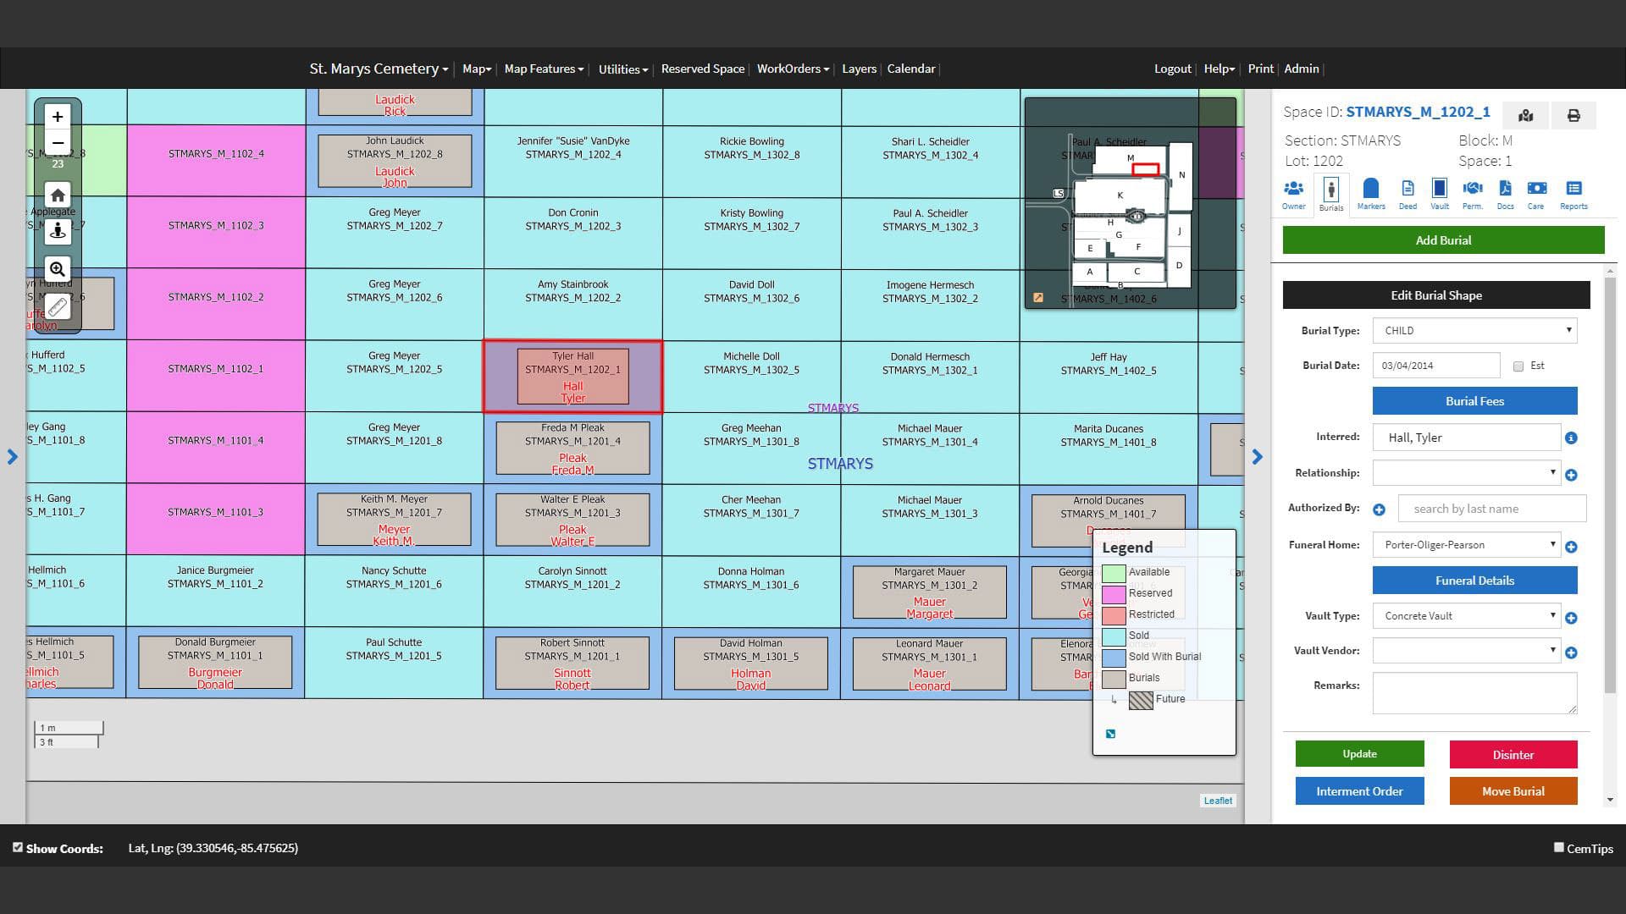Screen dimensions: 1626x914
Task: Open the Relationship dropdown
Action: pyautogui.click(x=1466, y=472)
